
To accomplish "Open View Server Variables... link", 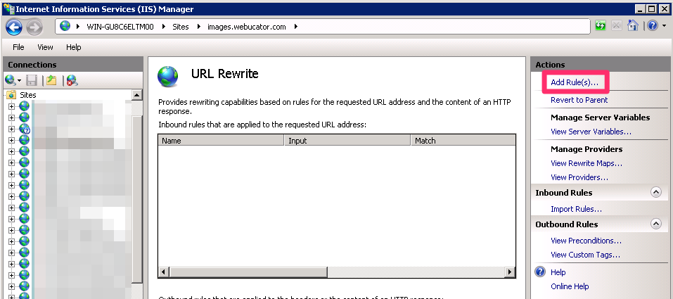I will pyautogui.click(x=591, y=132).
